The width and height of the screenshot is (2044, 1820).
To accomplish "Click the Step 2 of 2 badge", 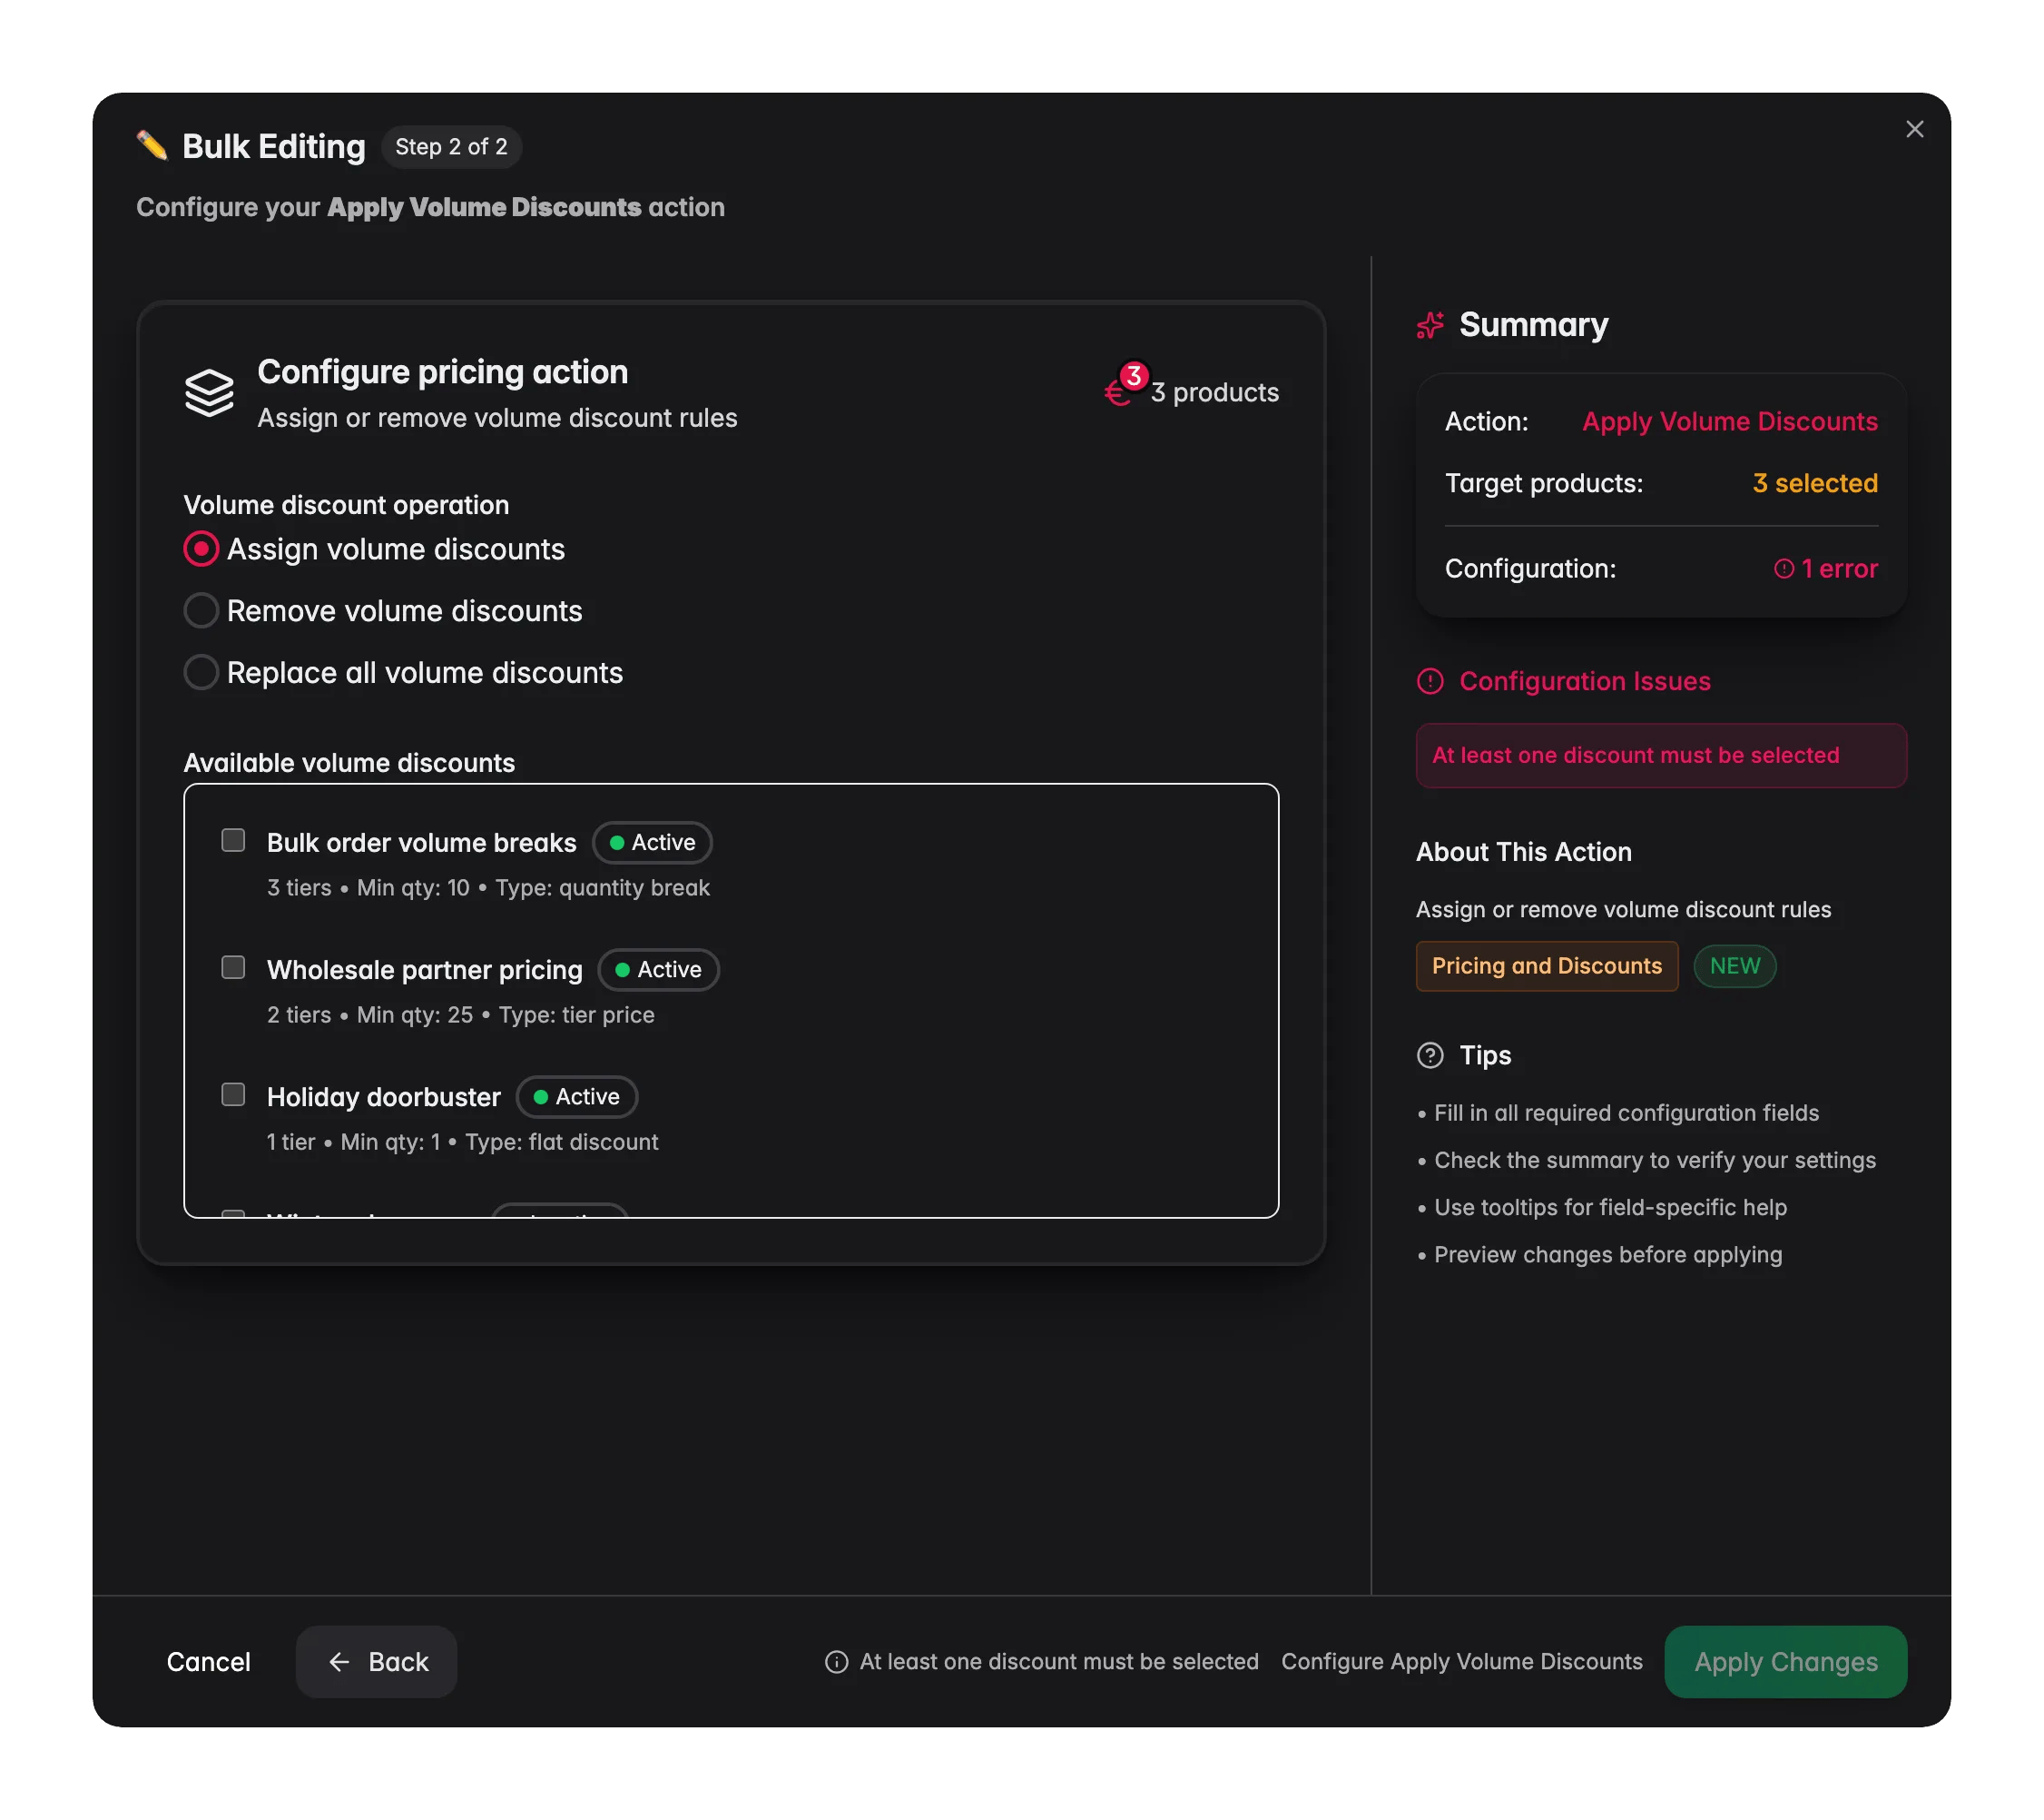I will [x=451, y=147].
